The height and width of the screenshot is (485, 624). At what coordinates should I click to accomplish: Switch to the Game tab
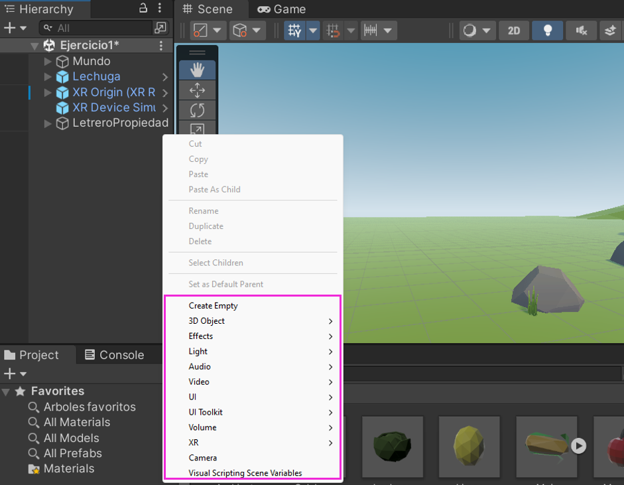point(282,9)
